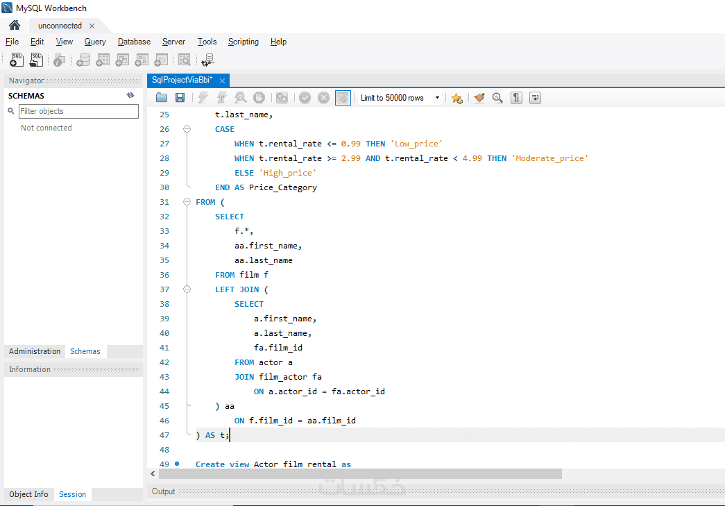Viewport: 725px width, 506px height.
Task: Search table data toolbar icon
Action: [185, 60]
